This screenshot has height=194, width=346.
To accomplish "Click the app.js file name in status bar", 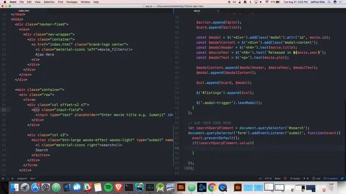I will tap(22, 178).
